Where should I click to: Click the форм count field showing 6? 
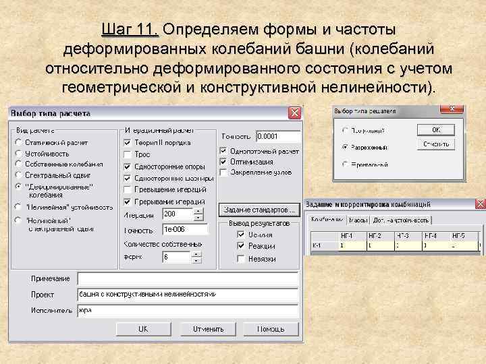pos(177,257)
